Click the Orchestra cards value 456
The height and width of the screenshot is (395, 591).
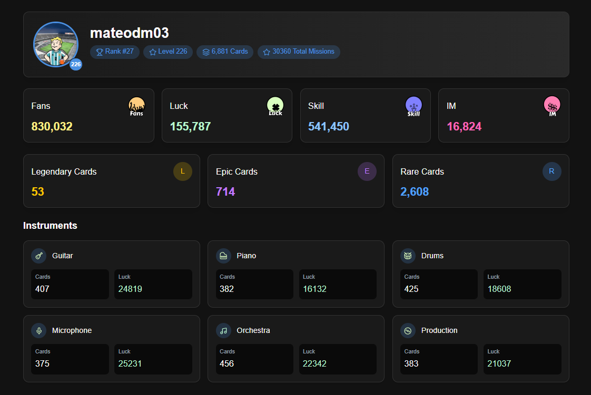tap(227, 364)
